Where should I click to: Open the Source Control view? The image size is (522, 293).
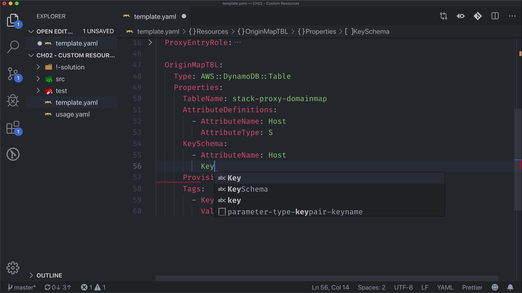pos(13,74)
